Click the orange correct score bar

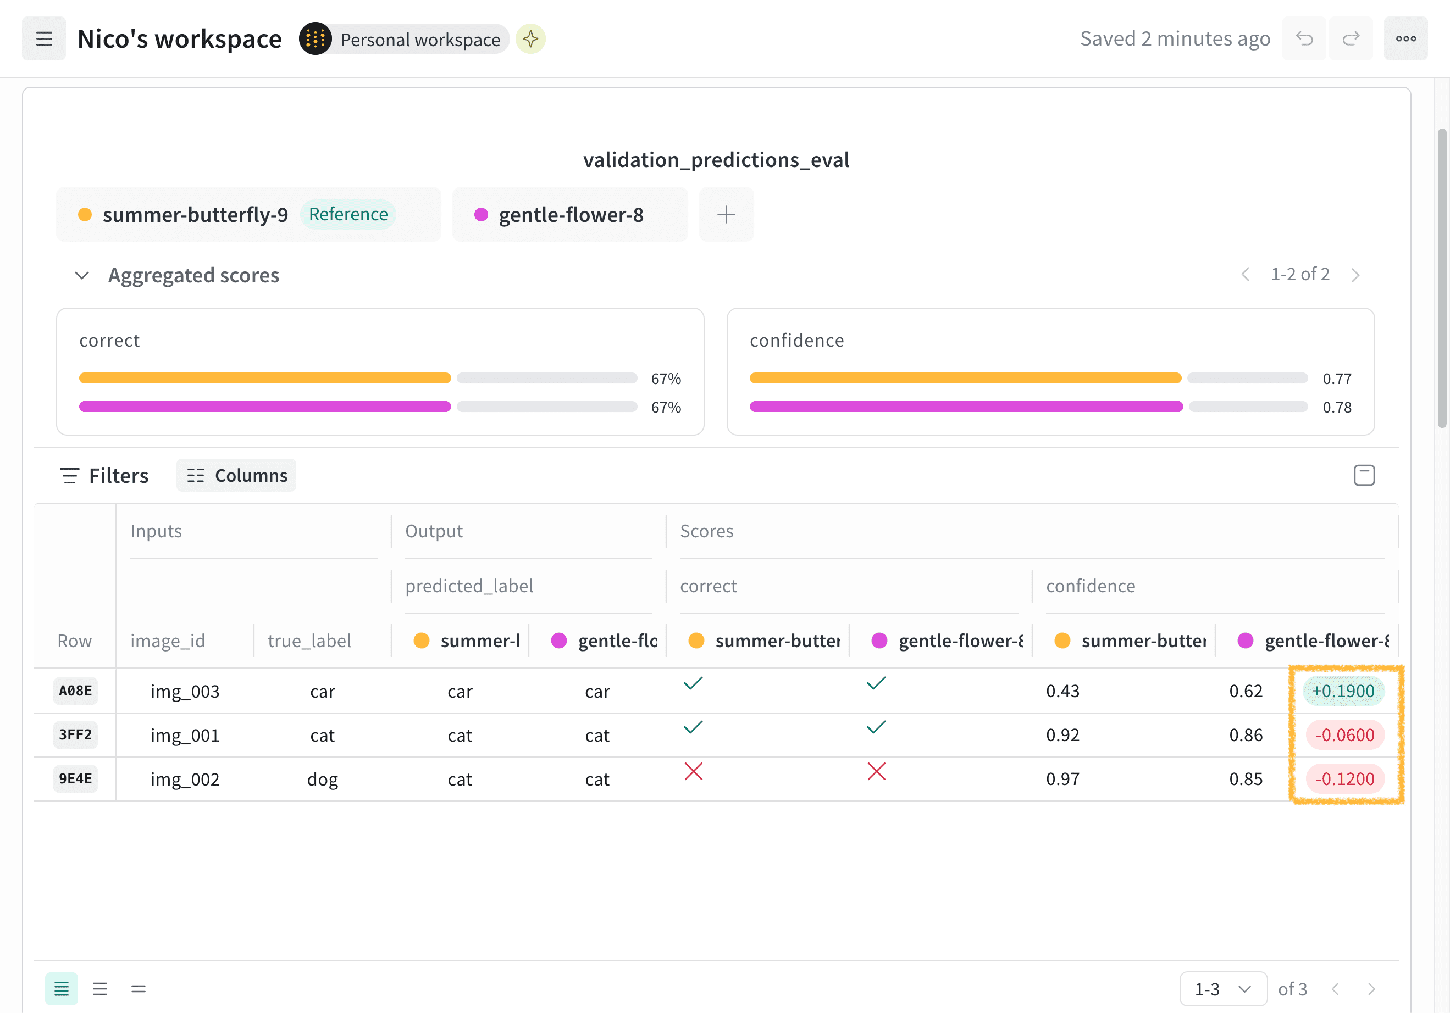(264, 378)
